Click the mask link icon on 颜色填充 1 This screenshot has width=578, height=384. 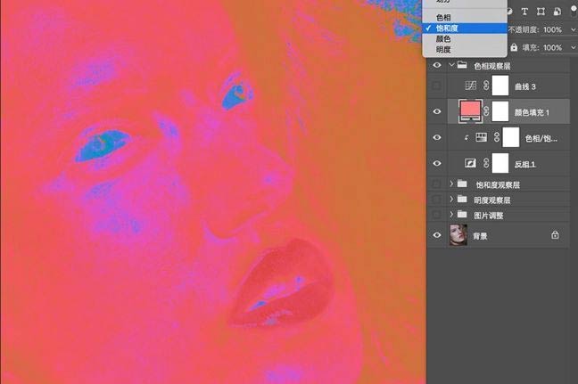click(487, 111)
